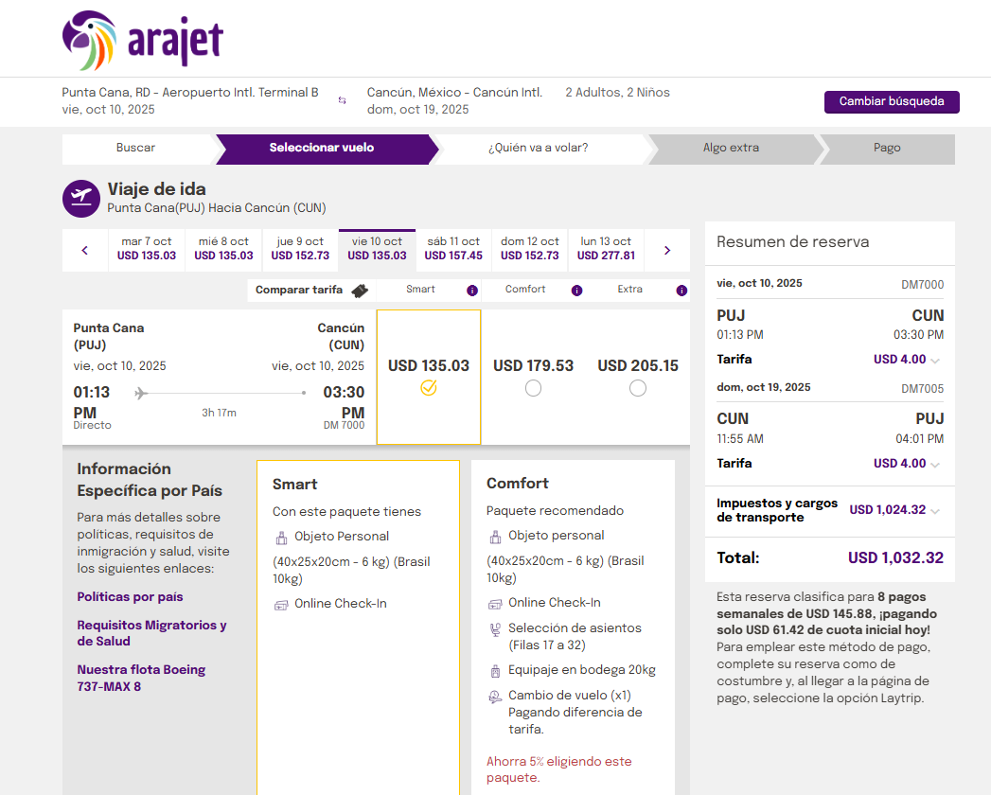Click Smart column header

420,290
